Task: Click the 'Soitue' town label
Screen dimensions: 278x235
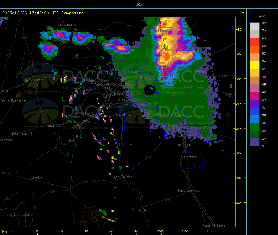Action: click(164, 138)
